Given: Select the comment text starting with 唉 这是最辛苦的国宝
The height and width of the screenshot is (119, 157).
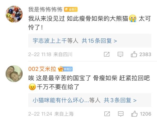Looking at the screenshot, I should click(86, 78).
